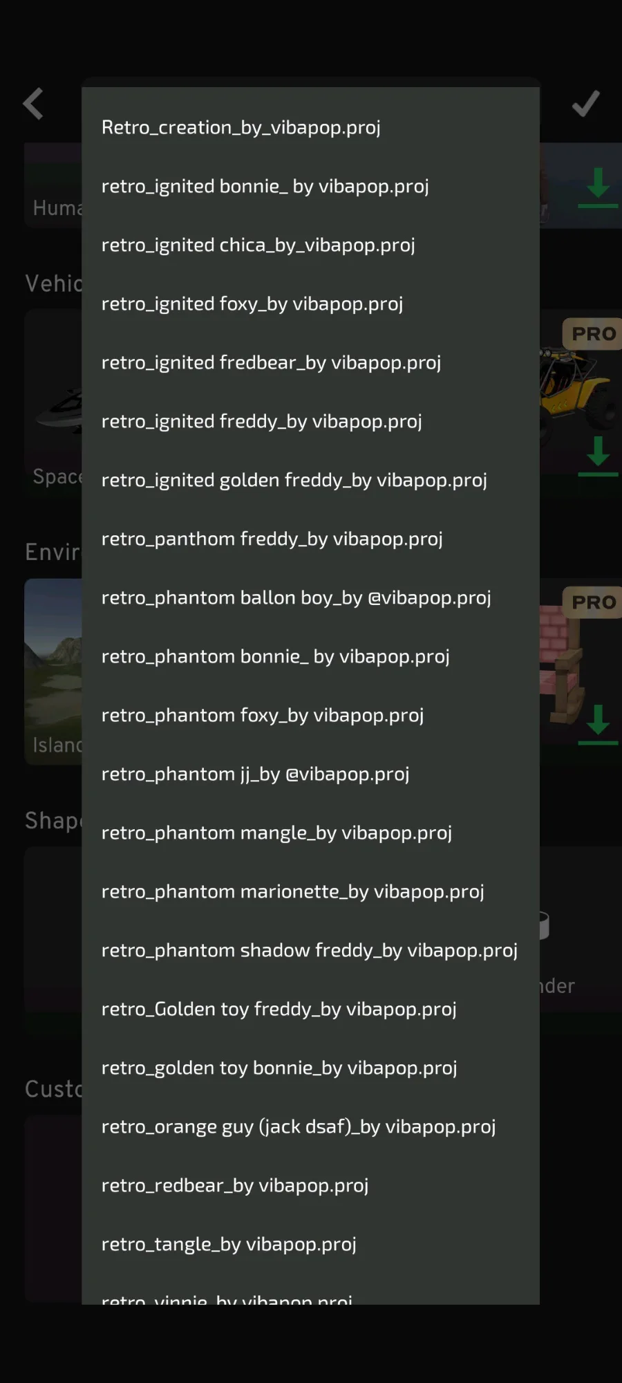The width and height of the screenshot is (622, 1383).
Task: Download the top Human category item
Action: click(598, 188)
